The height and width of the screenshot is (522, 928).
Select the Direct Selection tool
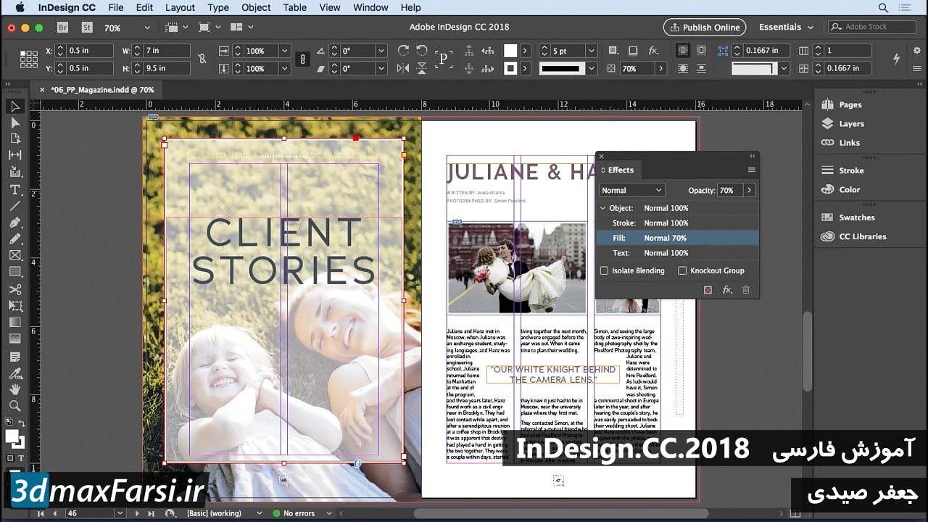14,123
